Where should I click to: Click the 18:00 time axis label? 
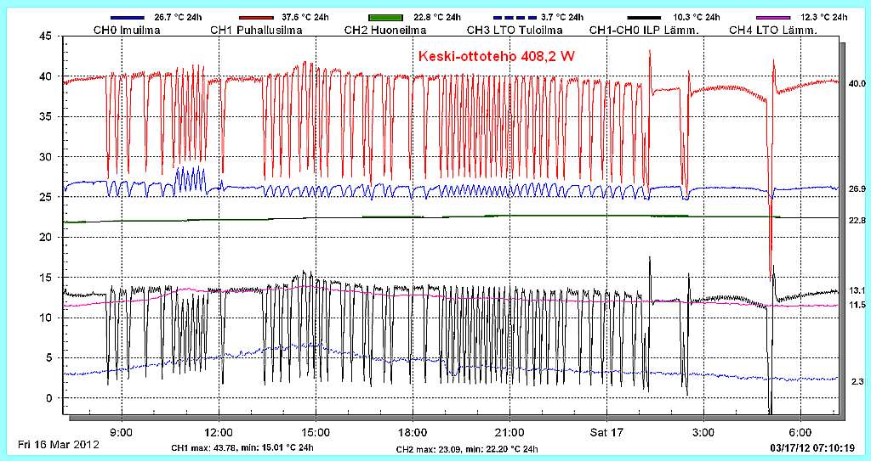tap(413, 430)
